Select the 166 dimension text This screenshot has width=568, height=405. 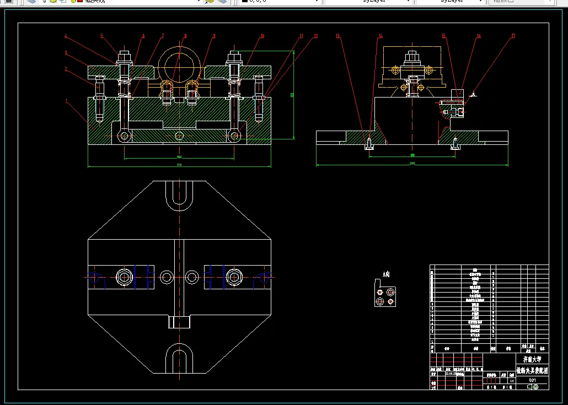[x=179, y=157]
